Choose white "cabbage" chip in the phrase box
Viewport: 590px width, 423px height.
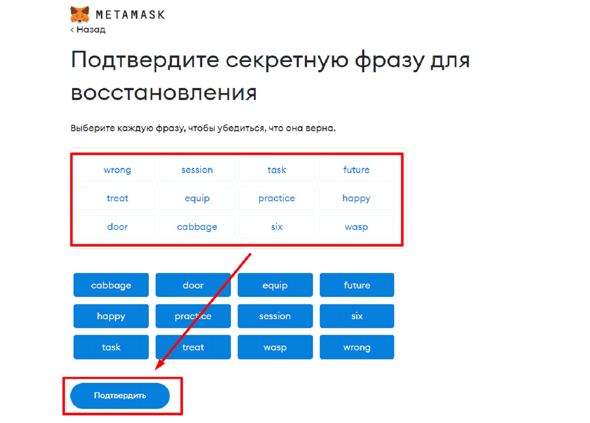pyautogui.click(x=197, y=227)
